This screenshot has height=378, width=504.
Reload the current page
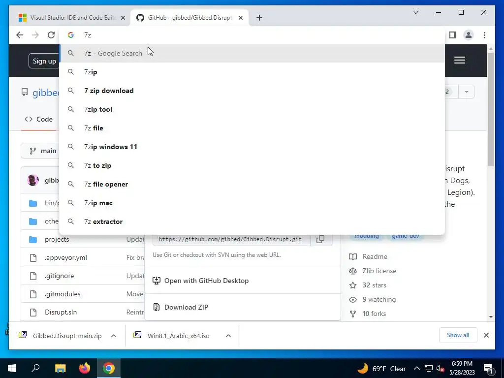pos(51,35)
